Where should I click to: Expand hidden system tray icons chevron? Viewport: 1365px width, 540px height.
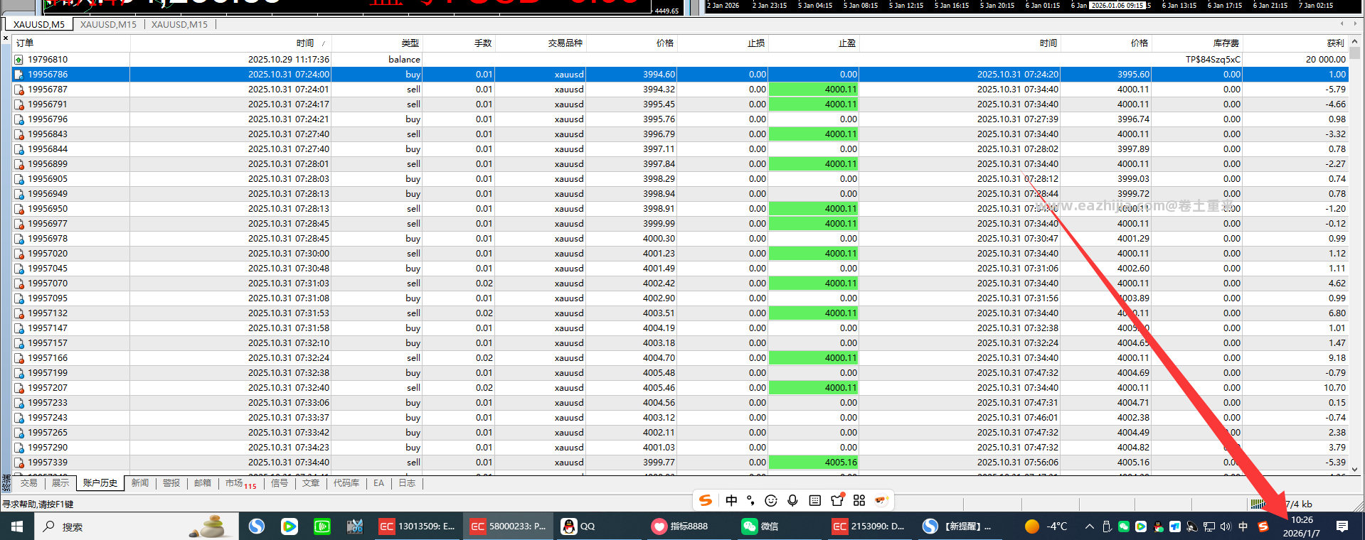(1089, 526)
